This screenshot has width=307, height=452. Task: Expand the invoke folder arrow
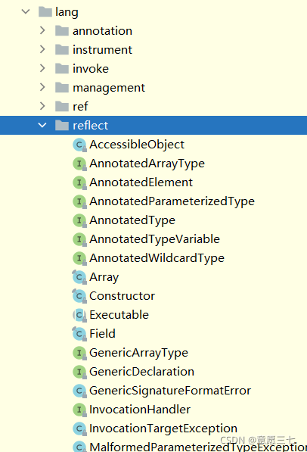[42, 68]
